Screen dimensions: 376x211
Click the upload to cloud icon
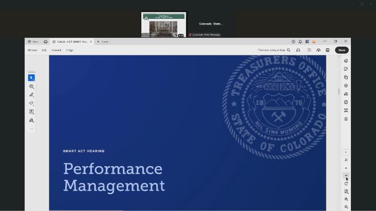click(318, 50)
